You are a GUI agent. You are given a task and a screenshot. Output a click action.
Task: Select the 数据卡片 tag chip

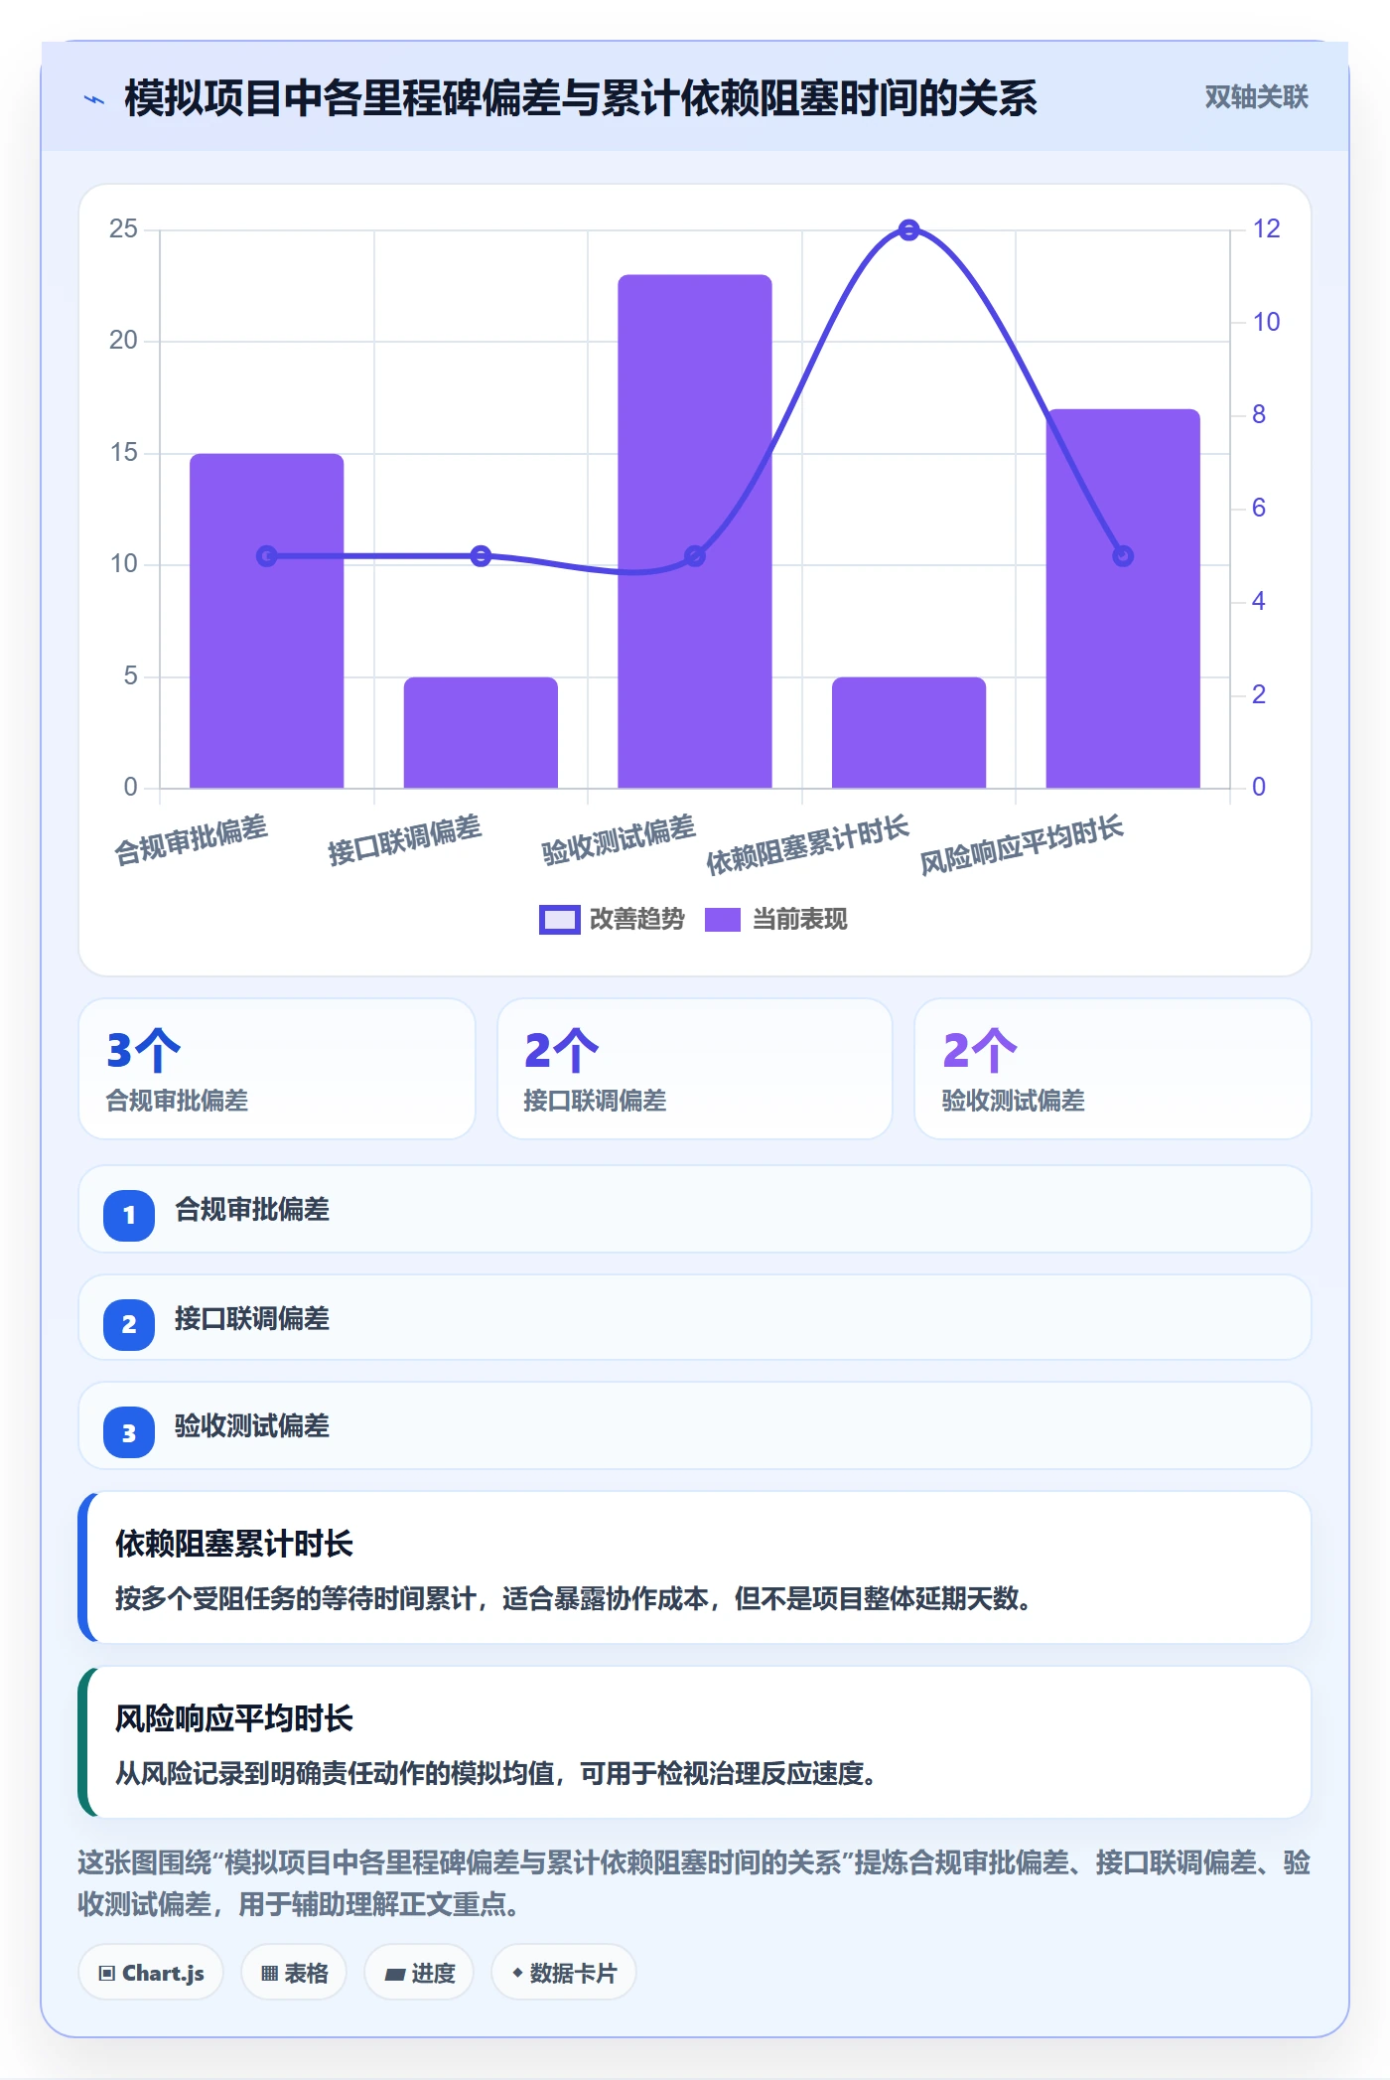coord(563,1973)
